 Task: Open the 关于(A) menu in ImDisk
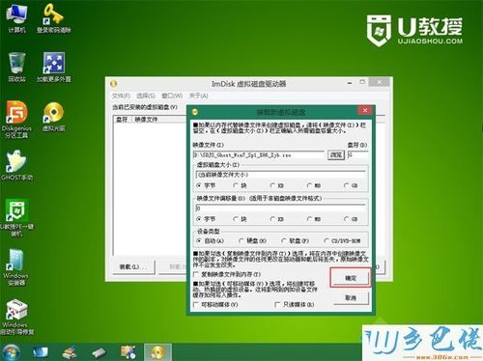tap(198, 96)
